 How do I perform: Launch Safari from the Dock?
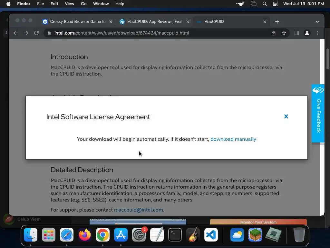coord(67,235)
